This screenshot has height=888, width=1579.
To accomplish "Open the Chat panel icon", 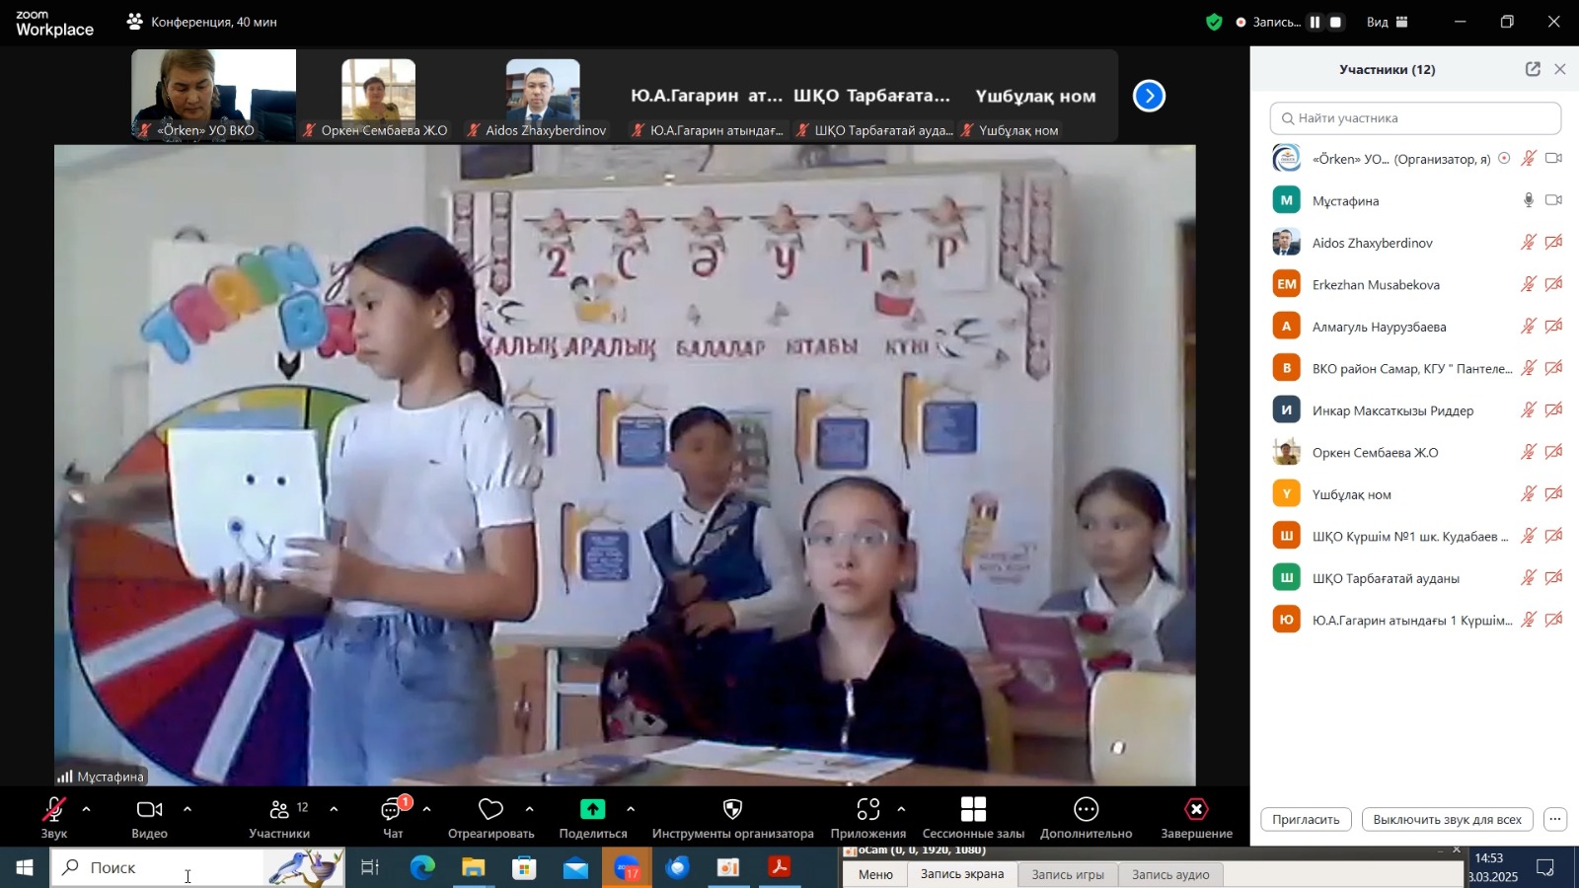I will 393,811.
